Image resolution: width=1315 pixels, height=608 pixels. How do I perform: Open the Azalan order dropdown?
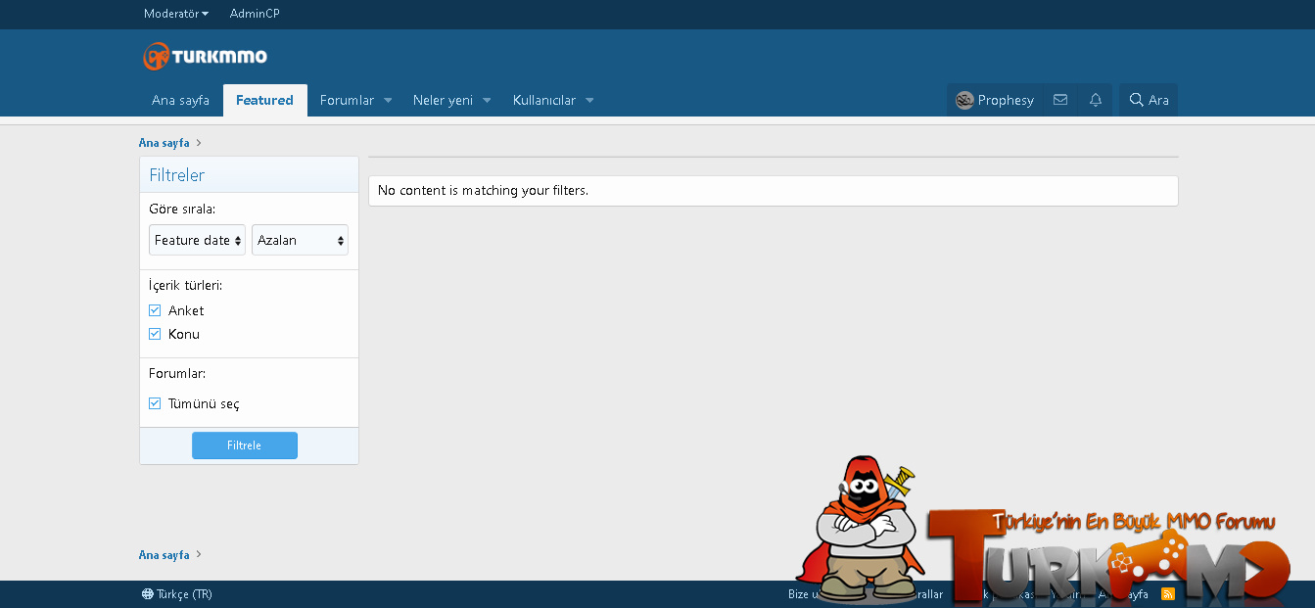coord(300,239)
